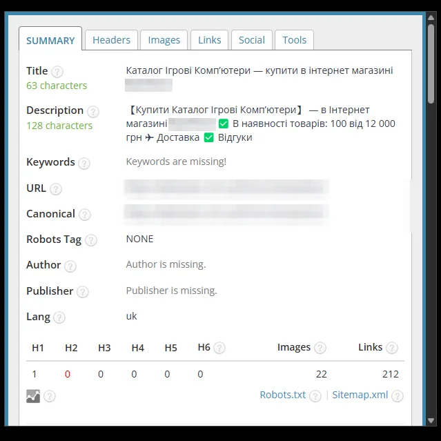Screen dimensions: 441x441
Task: Click the page title text 'Каталог Ігрові Комп'ютери'
Action: point(188,70)
